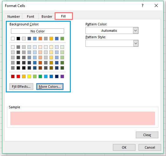Click the Clear button

(x=147, y=135)
